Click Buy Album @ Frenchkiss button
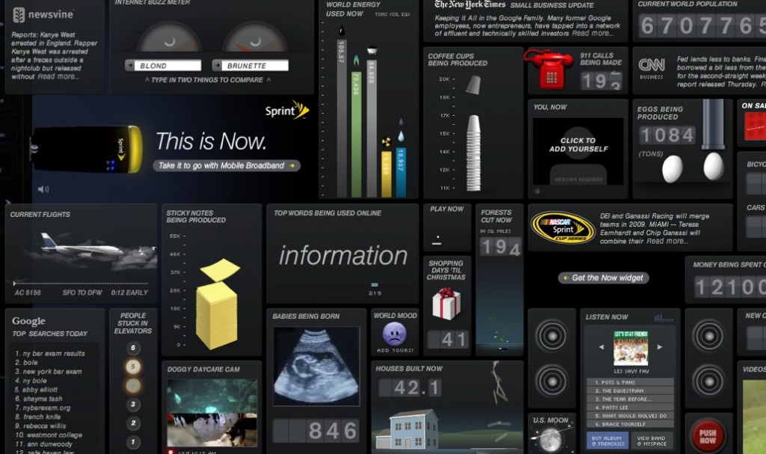Screen dimensions: 766x454 [x=607, y=440]
